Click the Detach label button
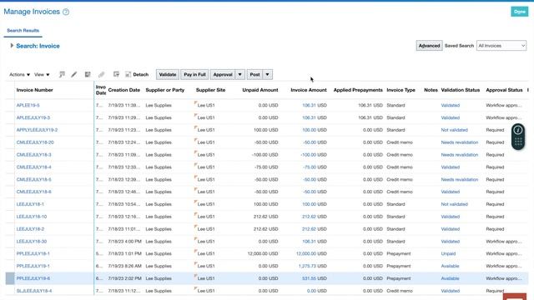 pos(141,74)
